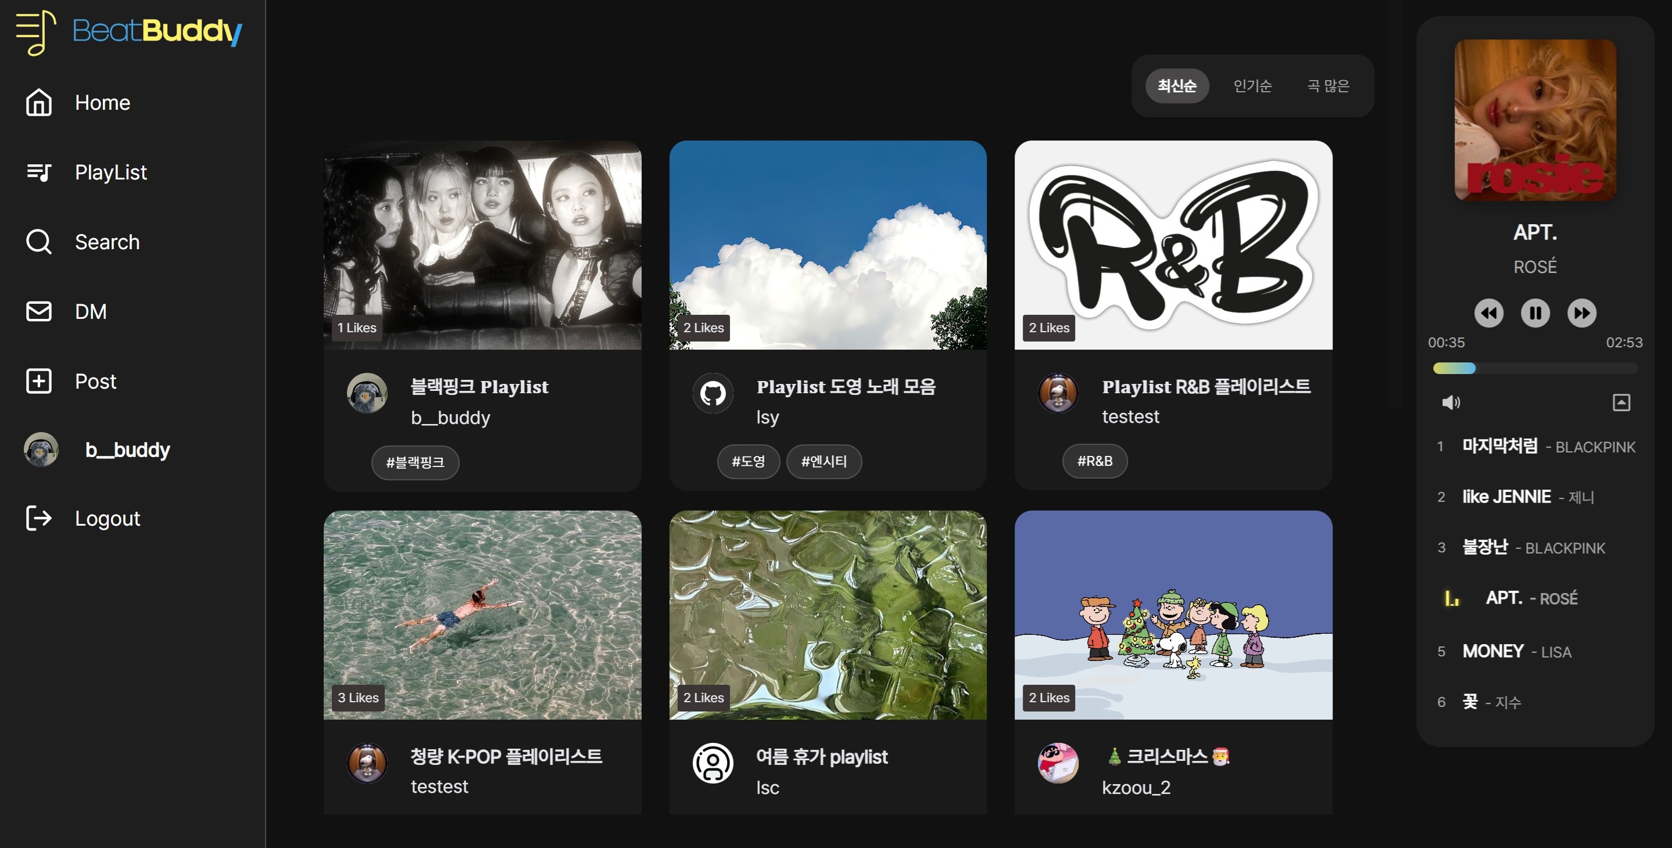Click the Logout arrow icon
Image resolution: width=1672 pixels, height=848 pixels.
point(38,519)
